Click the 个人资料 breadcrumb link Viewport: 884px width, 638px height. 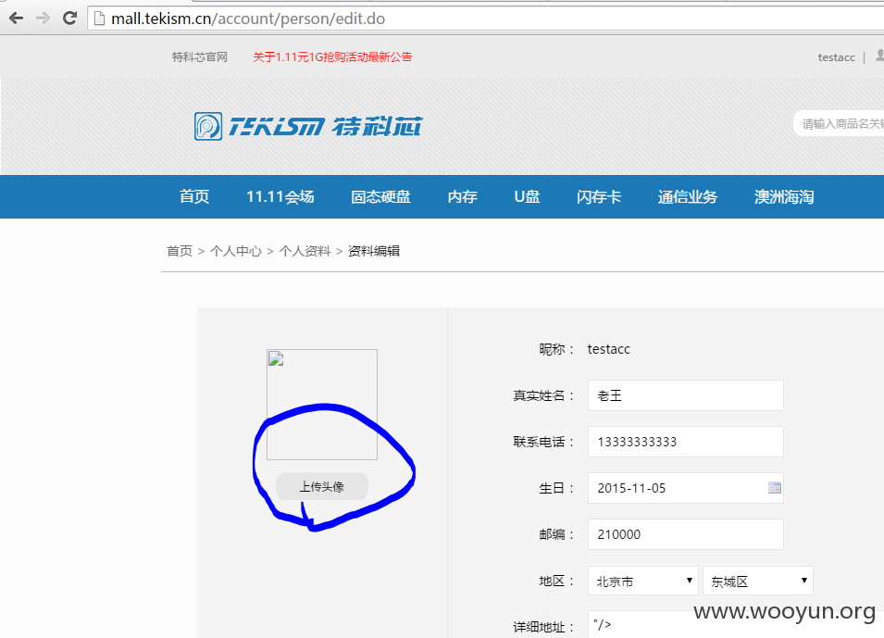pyautogui.click(x=305, y=251)
